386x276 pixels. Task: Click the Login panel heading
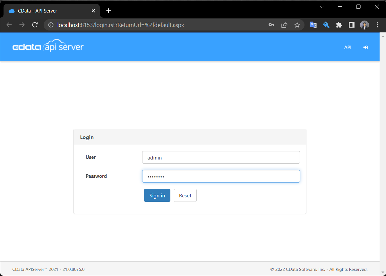87,137
